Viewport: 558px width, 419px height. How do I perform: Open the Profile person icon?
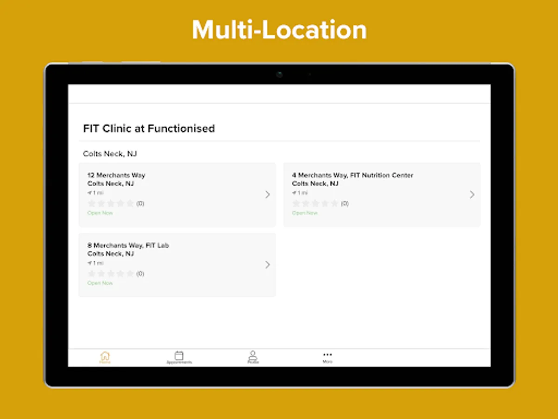(253, 357)
